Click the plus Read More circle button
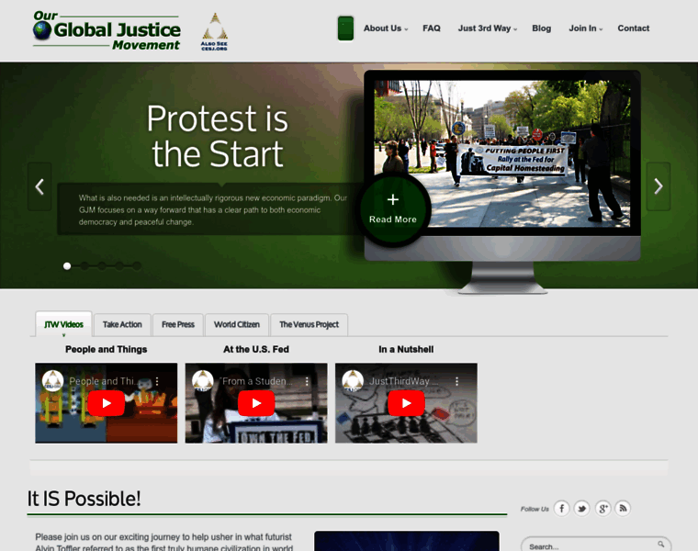698x551 pixels. pos(393,209)
